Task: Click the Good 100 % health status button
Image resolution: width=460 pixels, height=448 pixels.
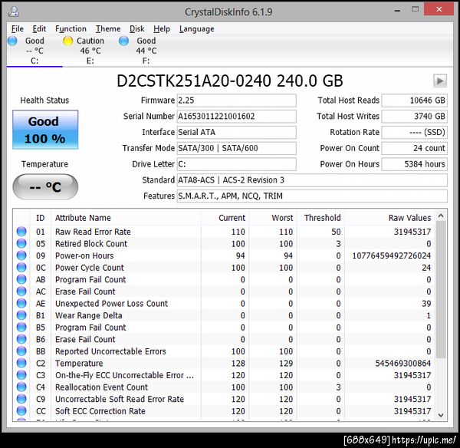Action: pos(45,130)
